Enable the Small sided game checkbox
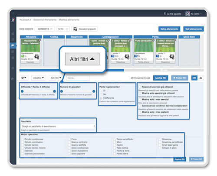The height and width of the screenshot is (176, 217). pyautogui.click(x=160, y=145)
